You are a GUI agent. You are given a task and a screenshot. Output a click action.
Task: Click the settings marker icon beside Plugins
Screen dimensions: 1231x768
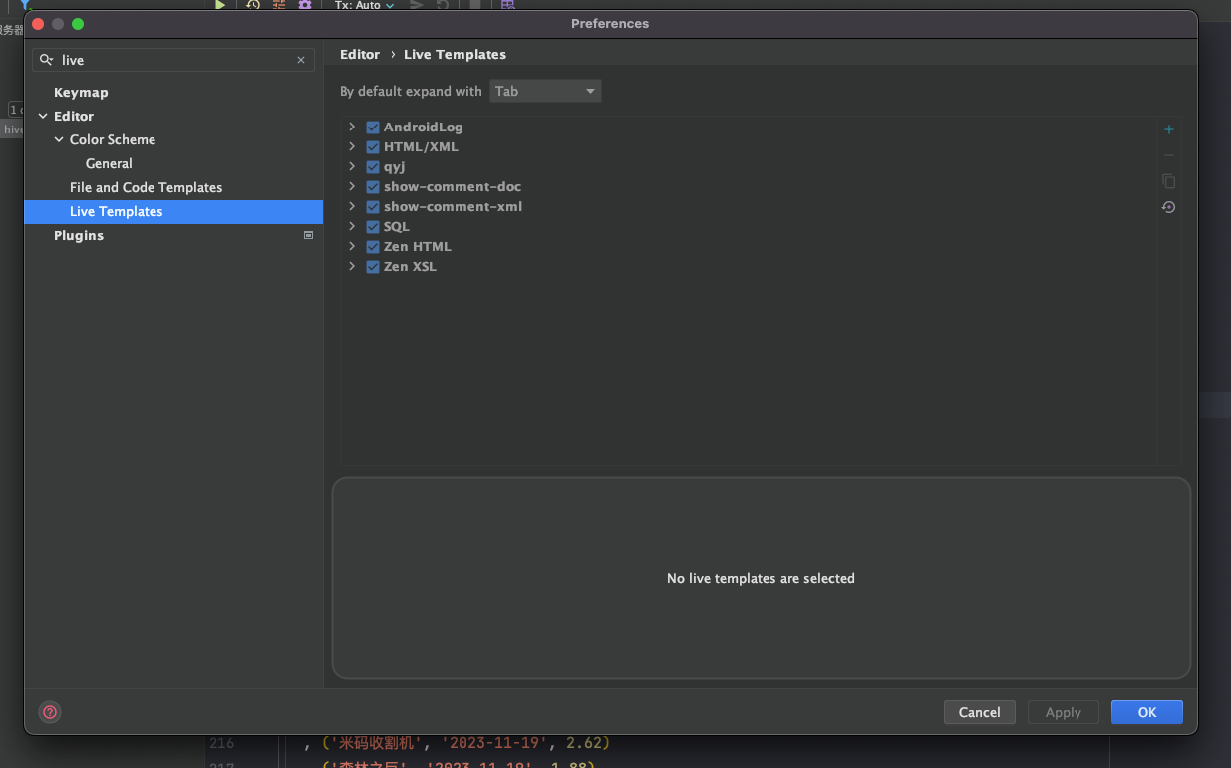click(x=308, y=236)
